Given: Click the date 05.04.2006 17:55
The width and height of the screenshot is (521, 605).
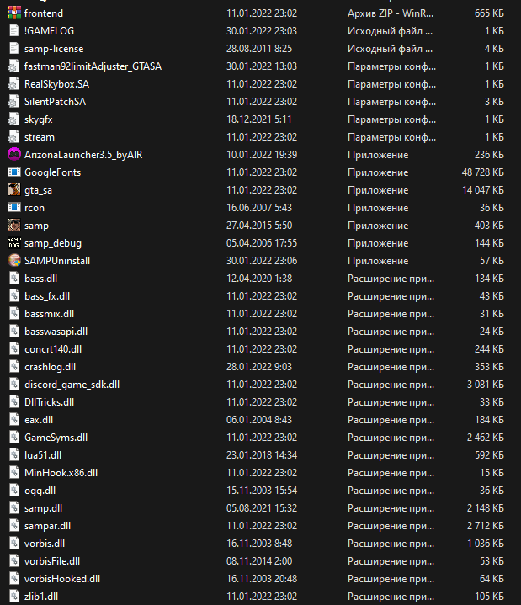Looking at the screenshot, I should (262, 243).
